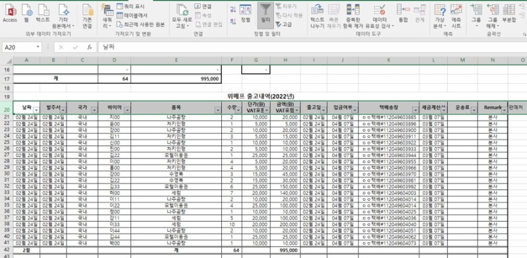Open 운송료 column filter dropdown
The image size is (527, 258).
click(474, 110)
